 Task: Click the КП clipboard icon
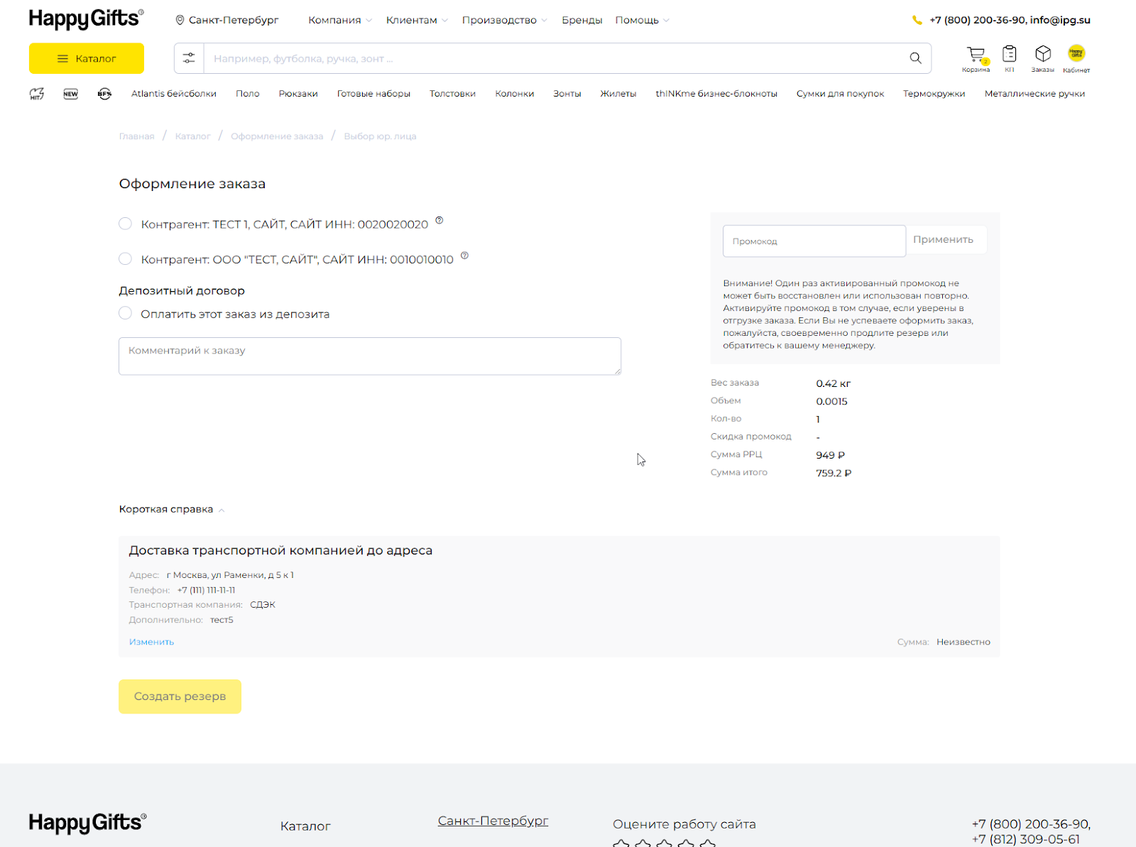point(1009,55)
